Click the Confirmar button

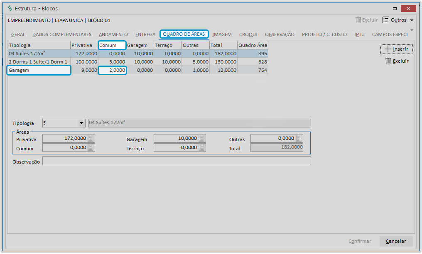(x=360, y=241)
